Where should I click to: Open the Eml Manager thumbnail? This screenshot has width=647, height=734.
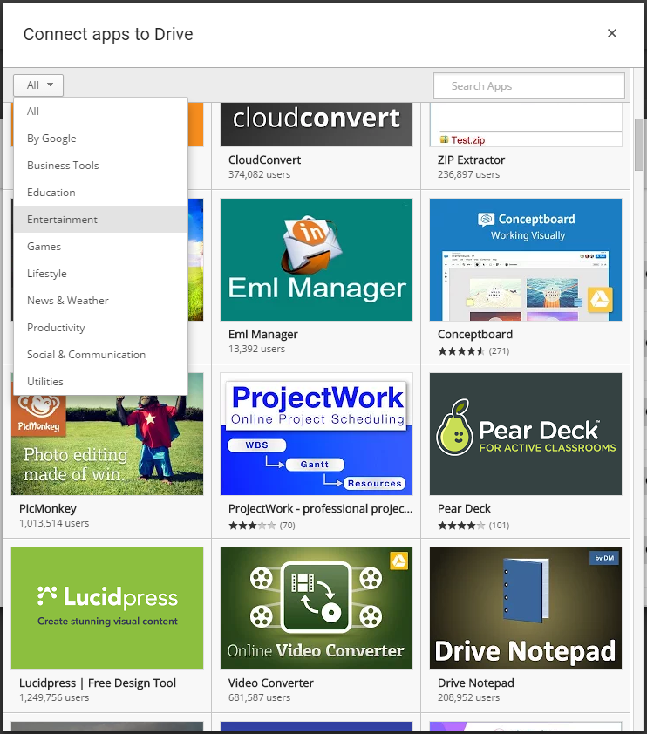pyautogui.click(x=317, y=260)
